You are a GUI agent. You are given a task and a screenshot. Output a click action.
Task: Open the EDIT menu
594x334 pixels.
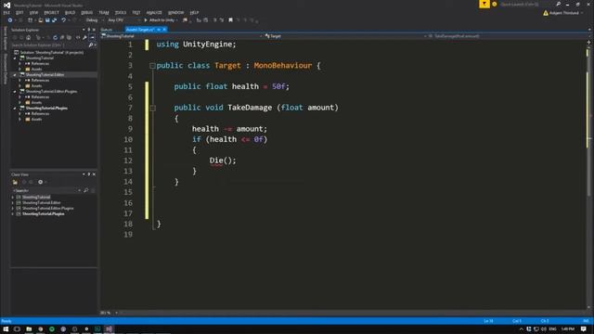19,12
